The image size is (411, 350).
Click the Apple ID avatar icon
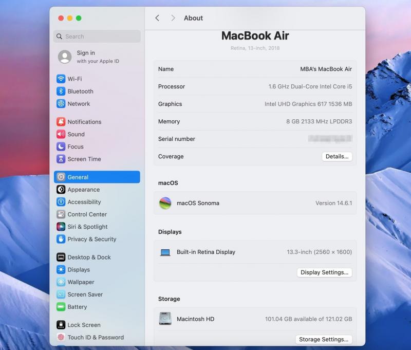coord(65,57)
